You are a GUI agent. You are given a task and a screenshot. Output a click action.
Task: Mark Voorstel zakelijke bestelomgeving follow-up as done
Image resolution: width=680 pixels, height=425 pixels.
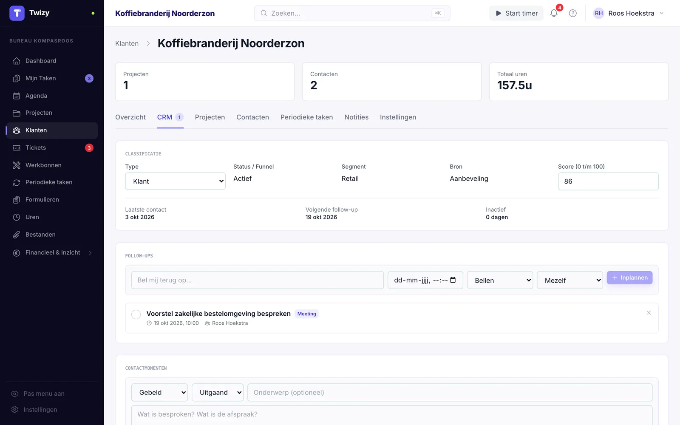point(136,314)
